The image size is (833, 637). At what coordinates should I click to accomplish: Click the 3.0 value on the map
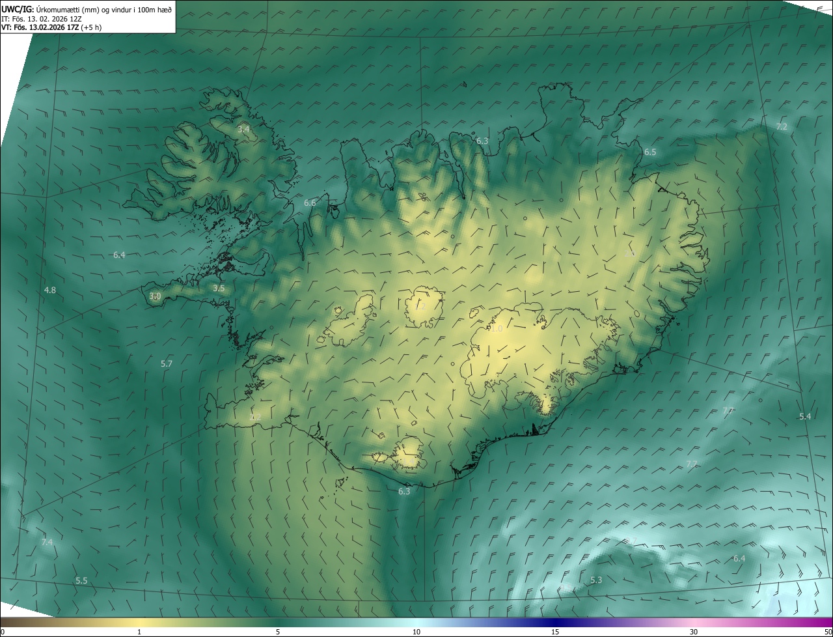pos(155,296)
